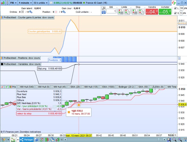Toggle the S stop checkbox
This screenshot has width=187, height=142.
(175, 13)
